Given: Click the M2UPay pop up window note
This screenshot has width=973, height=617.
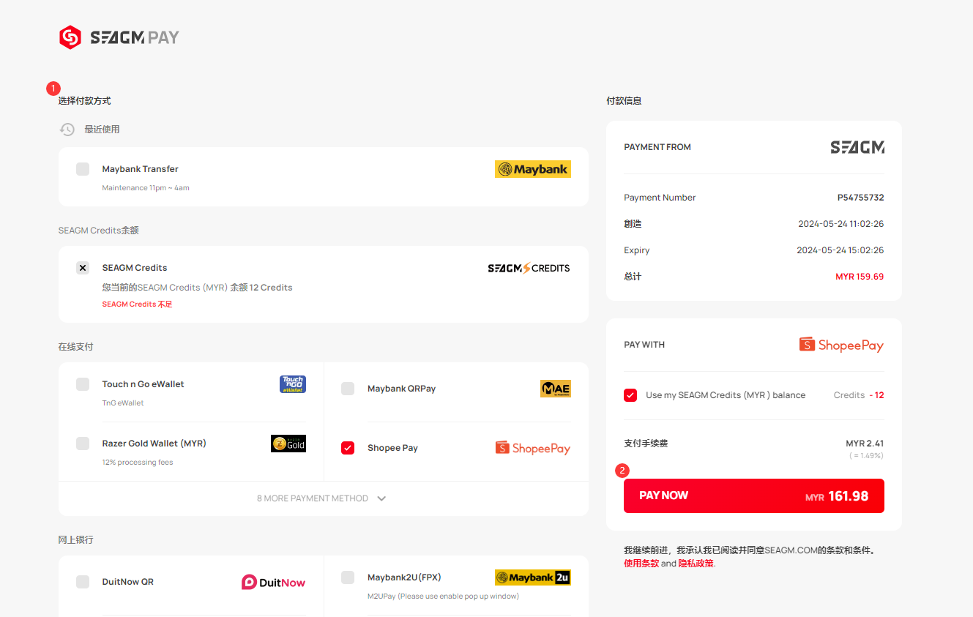Looking at the screenshot, I should click(x=443, y=597).
